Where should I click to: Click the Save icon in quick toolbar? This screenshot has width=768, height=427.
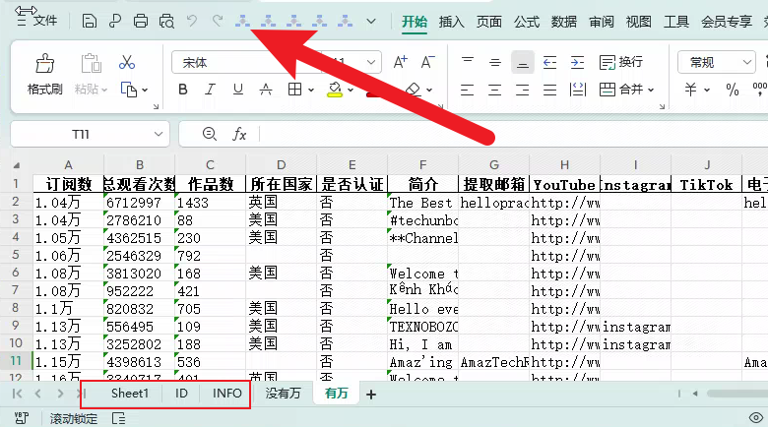tap(90, 21)
